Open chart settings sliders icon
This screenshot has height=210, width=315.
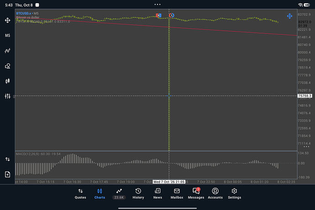(8, 96)
